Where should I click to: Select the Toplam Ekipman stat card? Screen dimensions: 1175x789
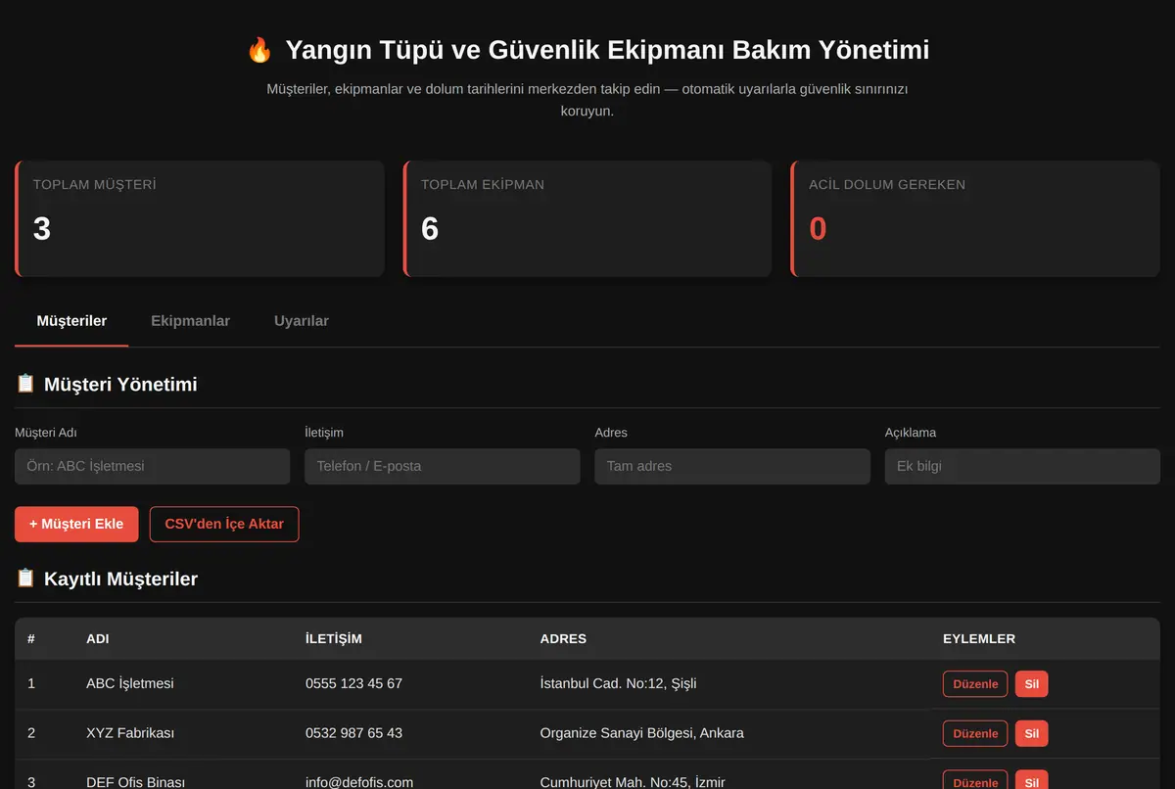point(587,219)
